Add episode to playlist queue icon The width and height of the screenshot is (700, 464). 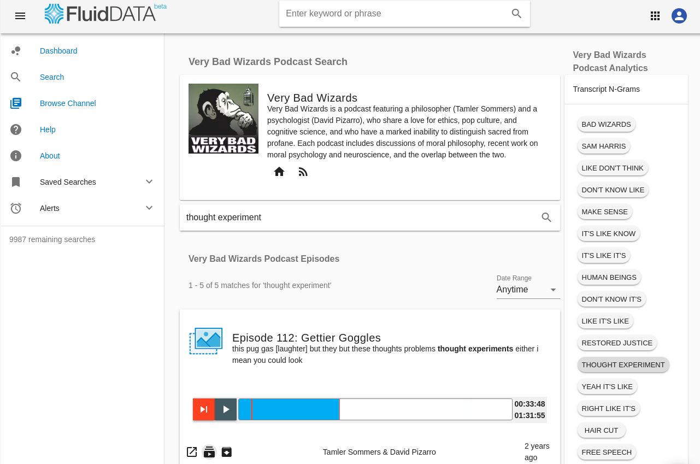pyautogui.click(x=209, y=452)
